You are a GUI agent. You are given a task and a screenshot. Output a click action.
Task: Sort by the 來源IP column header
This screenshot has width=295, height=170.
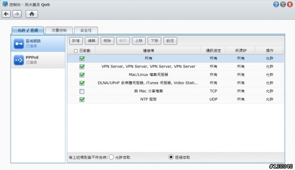tap(241, 51)
